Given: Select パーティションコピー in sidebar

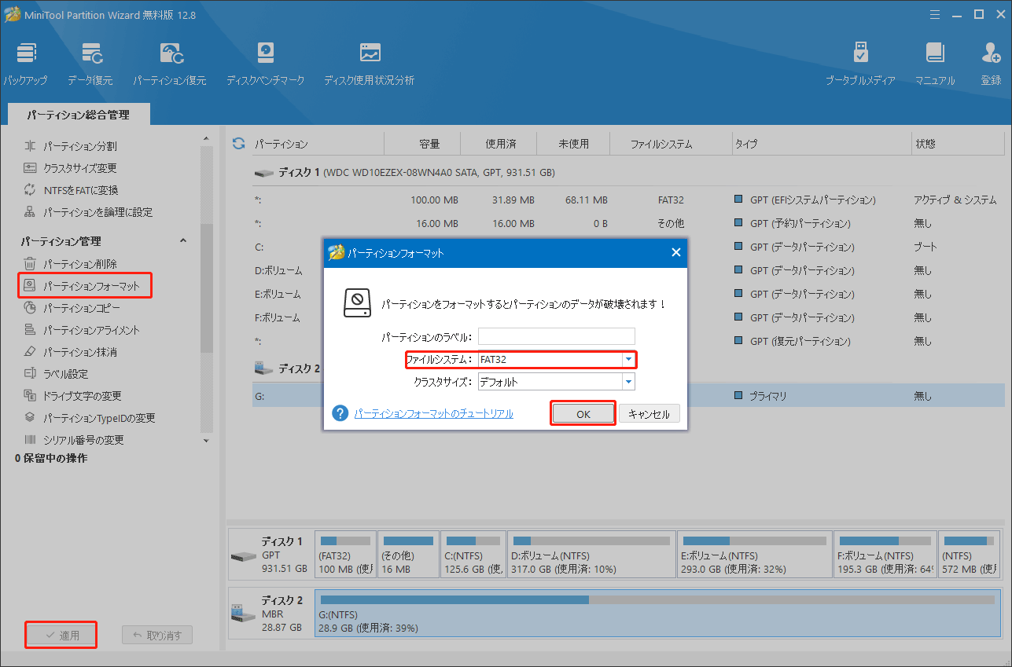Looking at the screenshot, I should pos(72,308).
